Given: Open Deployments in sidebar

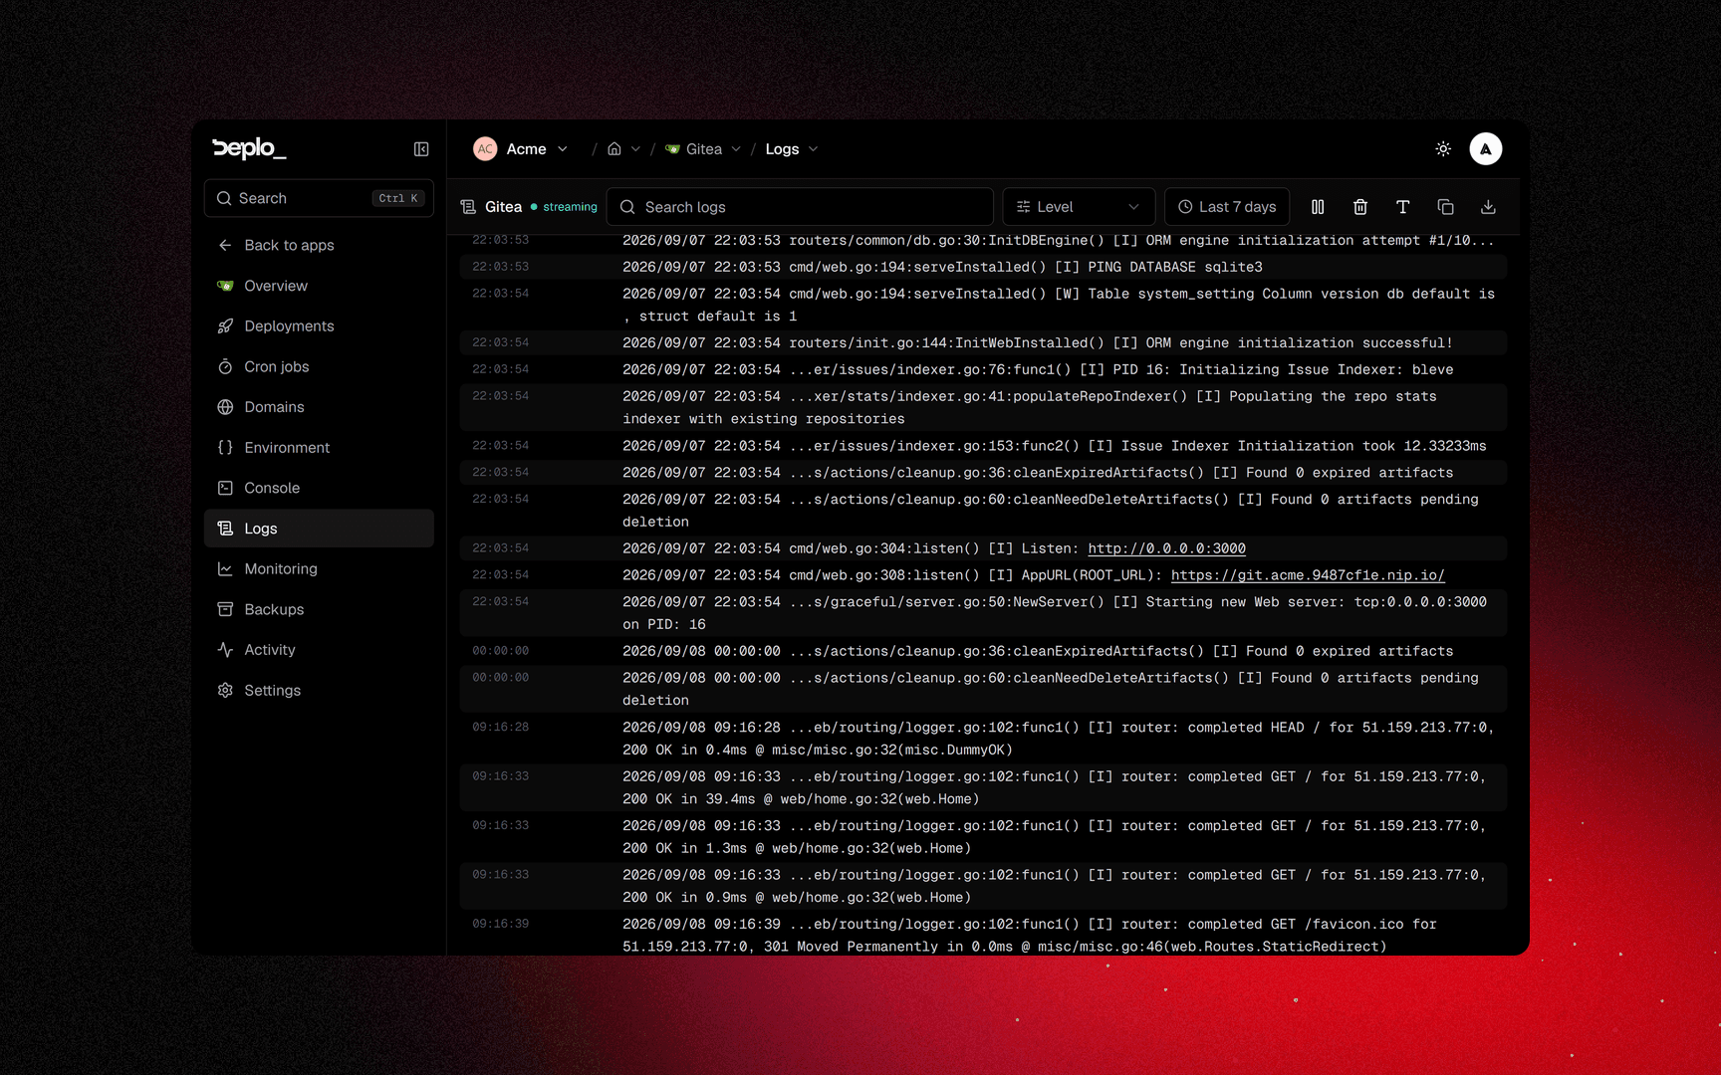Looking at the screenshot, I should pyautogui.click(x=319, y=325).
